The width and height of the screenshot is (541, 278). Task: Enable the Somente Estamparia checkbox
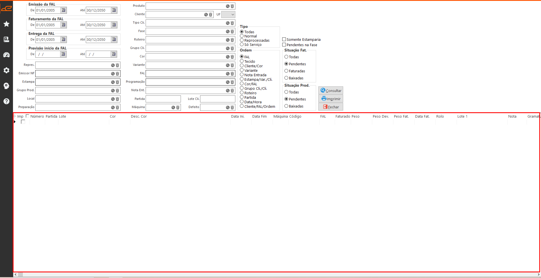284,40
